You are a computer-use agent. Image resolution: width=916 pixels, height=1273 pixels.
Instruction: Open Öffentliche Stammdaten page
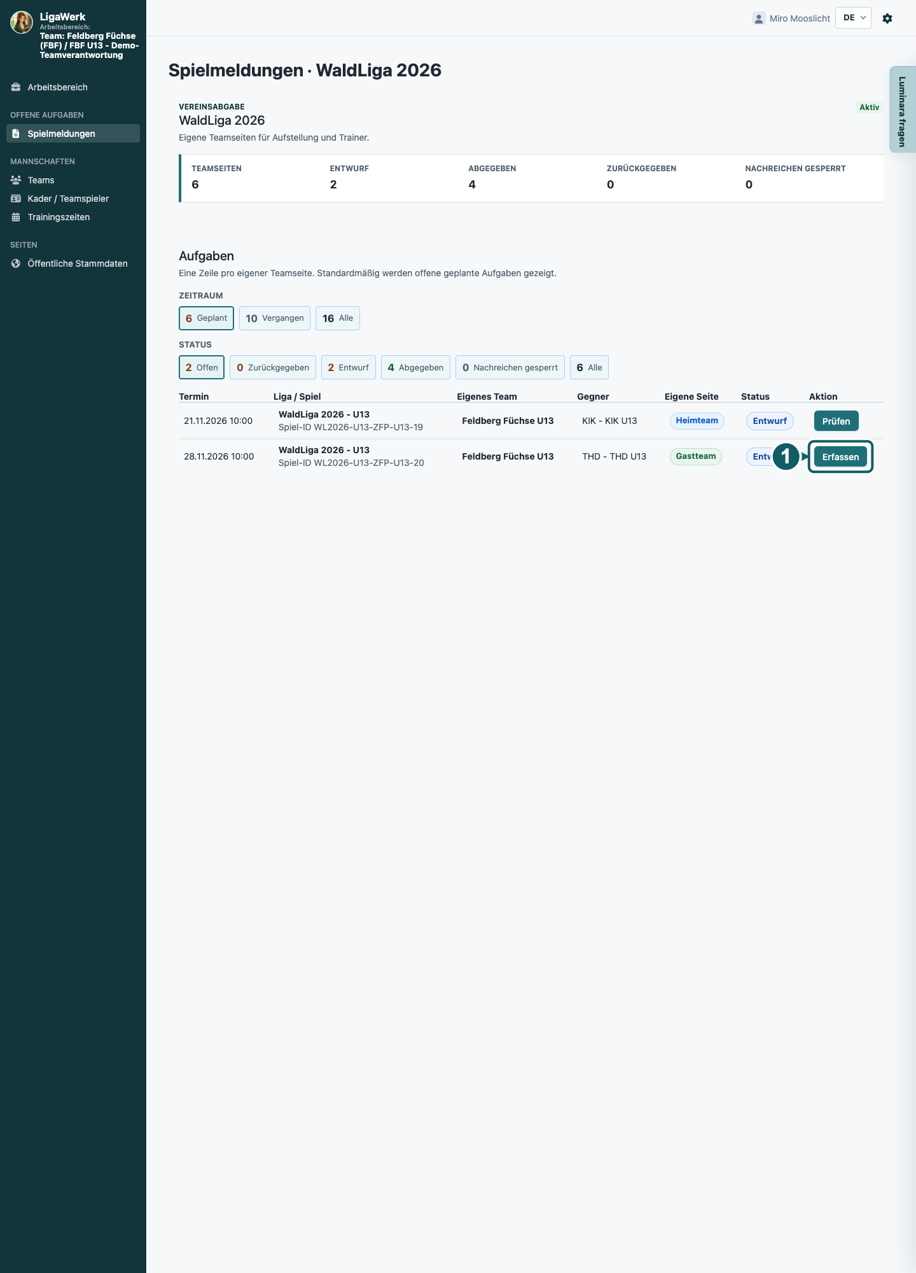pos(73,264)
